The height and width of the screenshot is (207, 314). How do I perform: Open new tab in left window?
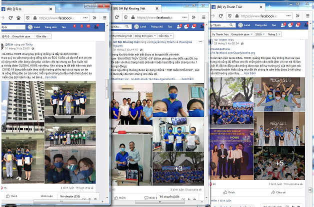59,8
